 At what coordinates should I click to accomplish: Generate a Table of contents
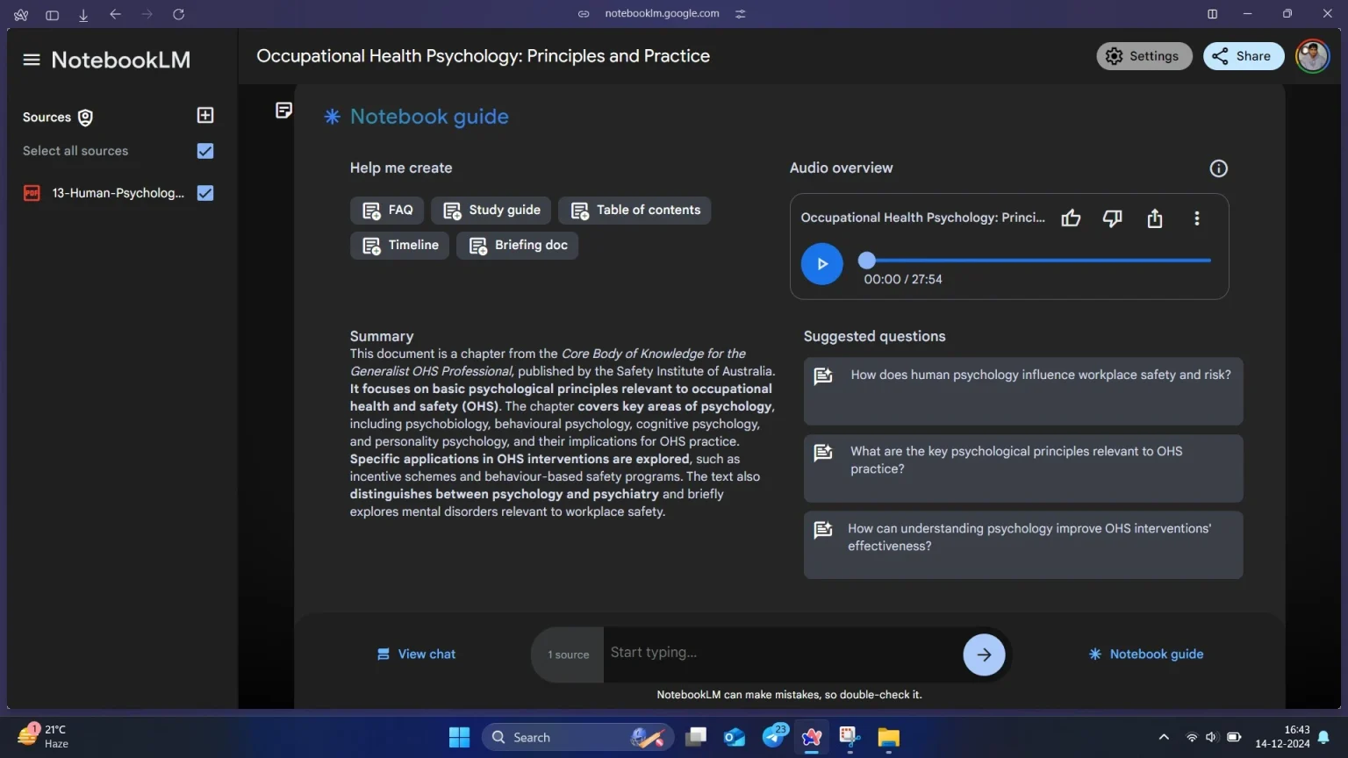click(635, 211)
